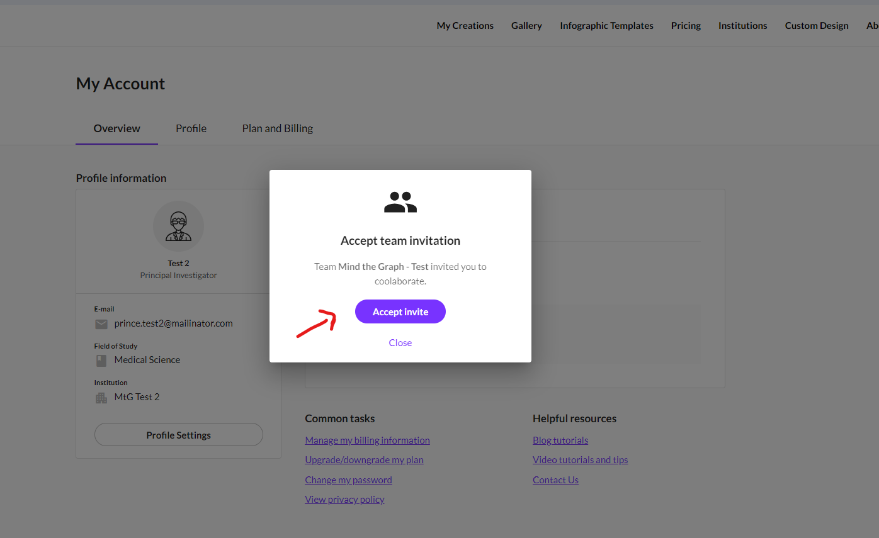
Task: Click the Profile information heading
Action: (122, 178)
